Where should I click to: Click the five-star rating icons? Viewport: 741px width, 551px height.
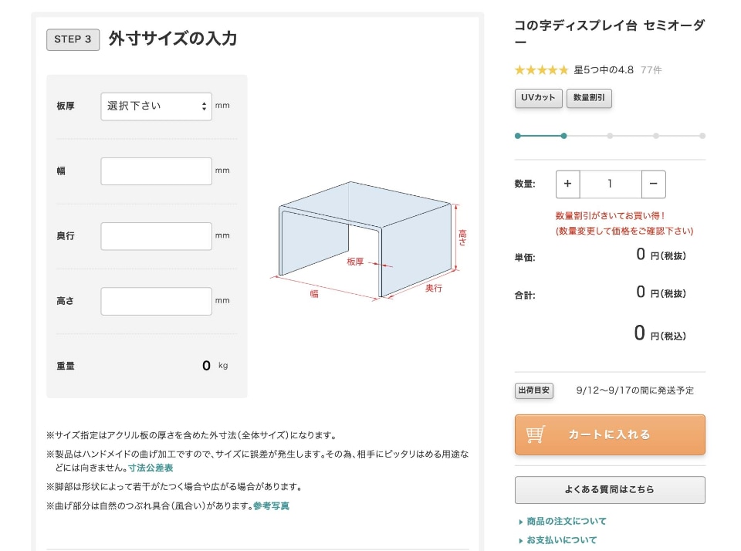pos(541,70)
